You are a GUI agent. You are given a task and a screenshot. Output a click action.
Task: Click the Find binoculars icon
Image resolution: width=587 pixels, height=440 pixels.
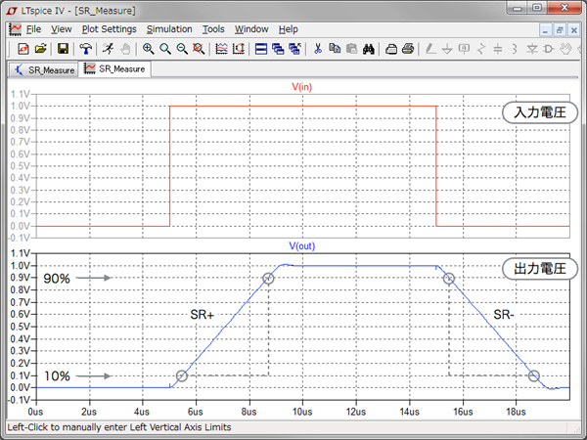coord(370,48)
